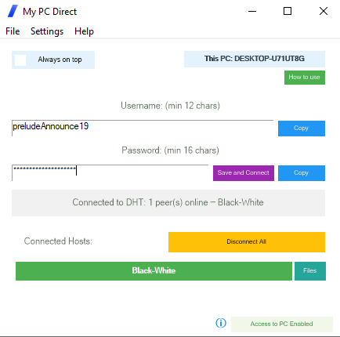Image resolution: width=340 pixels, height=337 pixels.
Task: Copy the password with its Copy button
Action: click(302, 173)
